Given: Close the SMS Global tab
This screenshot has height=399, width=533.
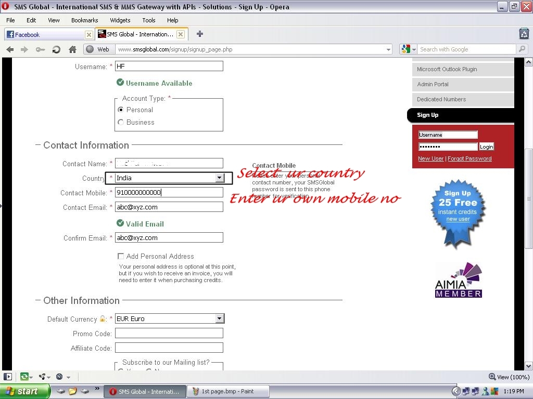Looking at the screenshot, I should [x=181, y=34].
